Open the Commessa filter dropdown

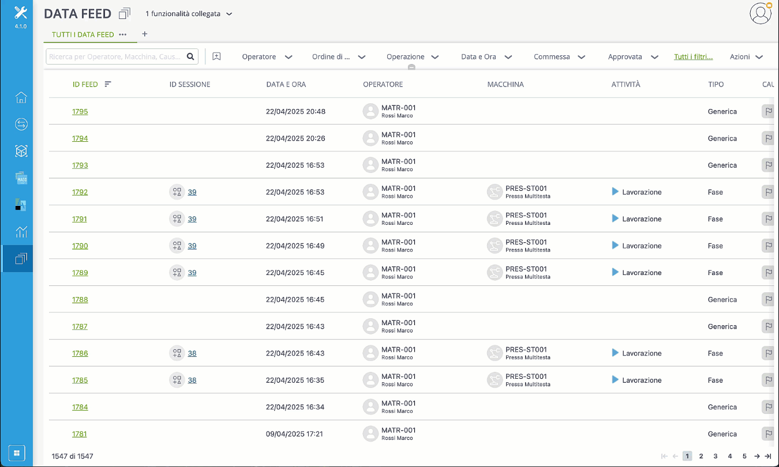560,57
